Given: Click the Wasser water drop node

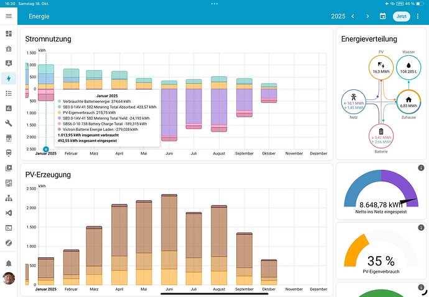Looking at the screenshot, I should (x=408, y=68).
